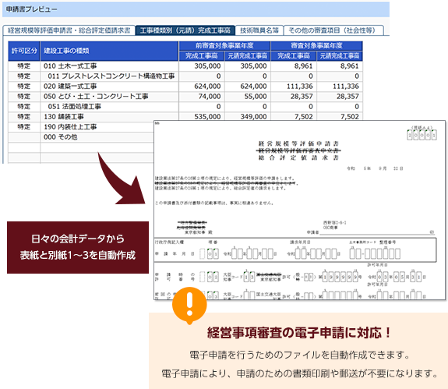Select the 000 その他 row
This screenshot has width=448, height=389.
(x=81, y=137)
